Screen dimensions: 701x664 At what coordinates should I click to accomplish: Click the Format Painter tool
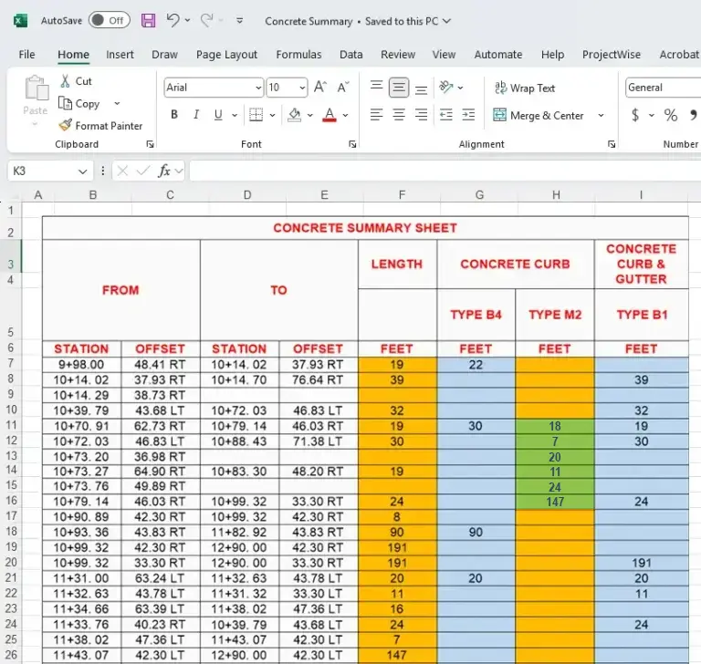[100, 126]
